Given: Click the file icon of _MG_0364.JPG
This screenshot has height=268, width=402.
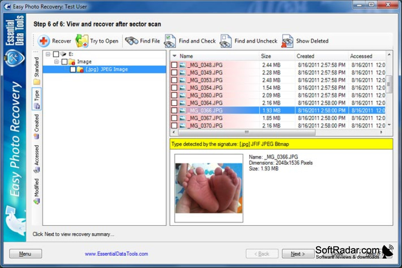Looking at the screenshot, I should pos(182,103).
